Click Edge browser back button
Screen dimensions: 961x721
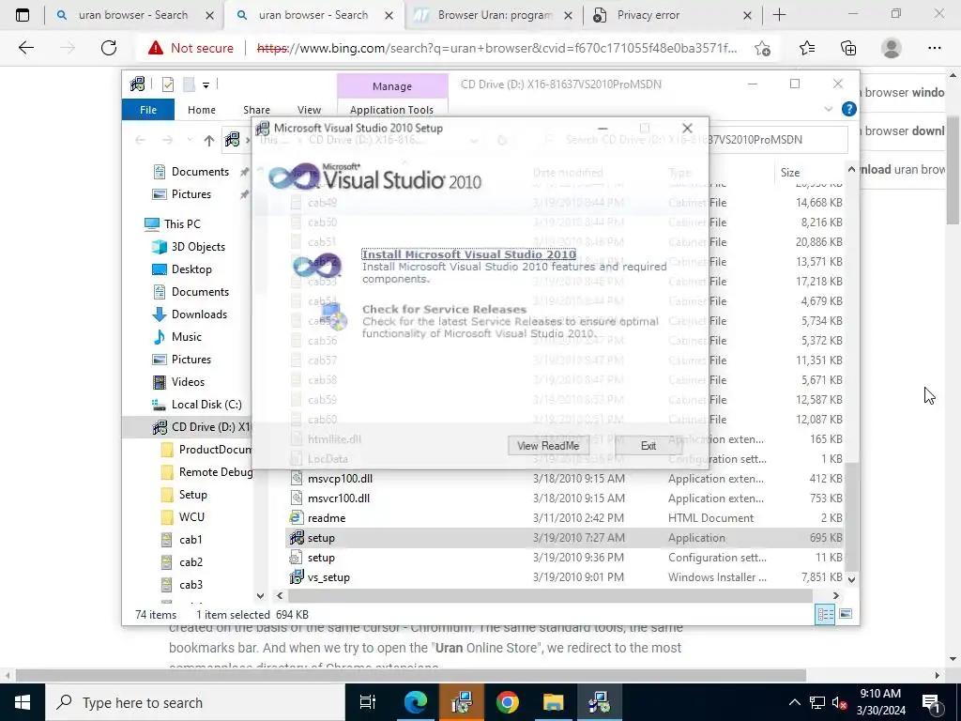[x=25, y=48]
